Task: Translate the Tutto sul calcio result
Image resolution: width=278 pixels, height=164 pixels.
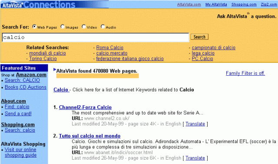Action: pyautogui.click(x=195, y=158)
